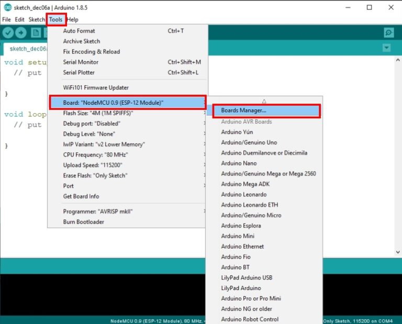Expand the CPU Frequency submenu

click(127, 155)
